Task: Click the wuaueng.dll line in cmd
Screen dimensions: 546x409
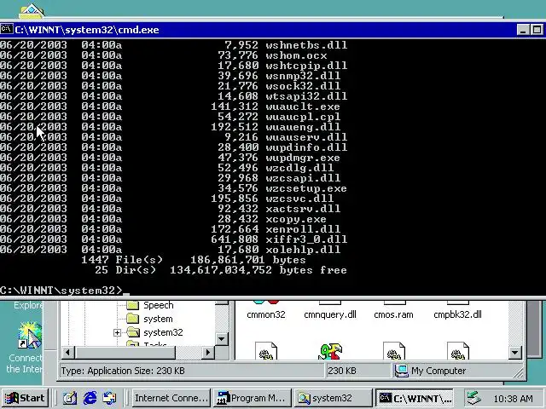Action: [171, 127]
